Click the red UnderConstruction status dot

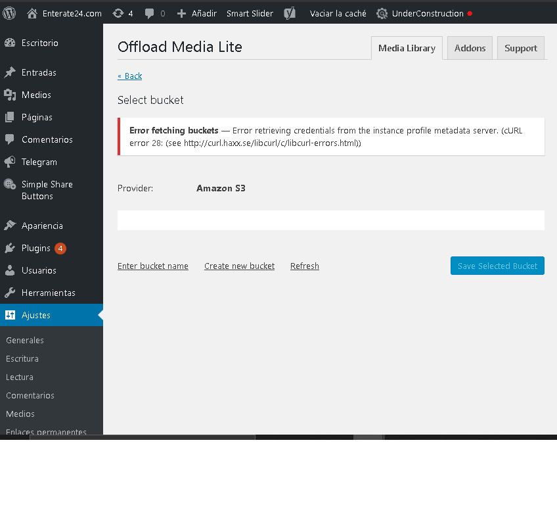[470, 14]
